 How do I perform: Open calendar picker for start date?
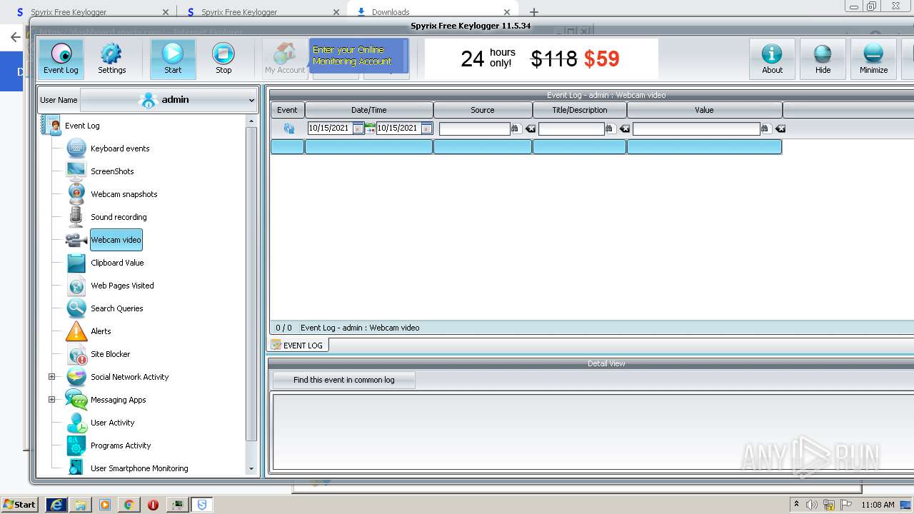358,128
